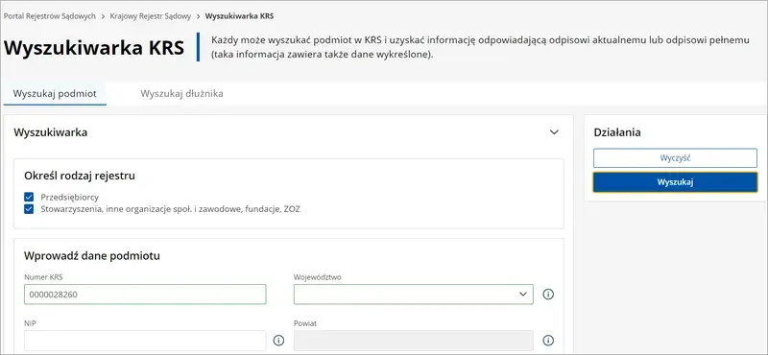Open Portal Rejestrów Sądowych breadcrumb link
The height and width of the screenshot is (355, 768).
(50, 16)
